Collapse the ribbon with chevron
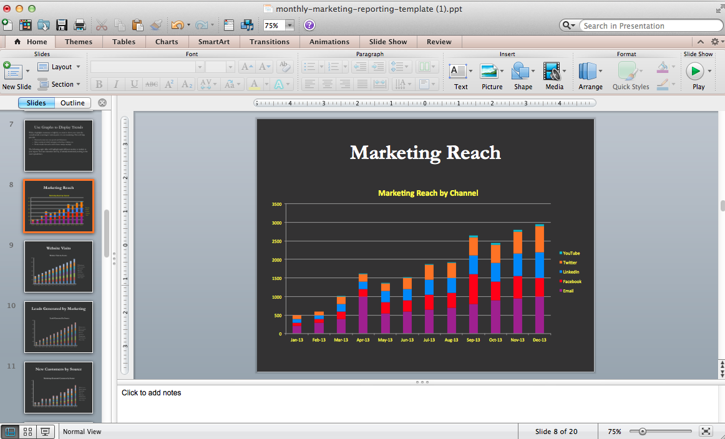725x439 pixels. (x=701, y=42)
